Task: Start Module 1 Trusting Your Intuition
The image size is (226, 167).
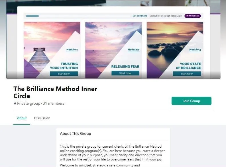Action: coord(64,74)
